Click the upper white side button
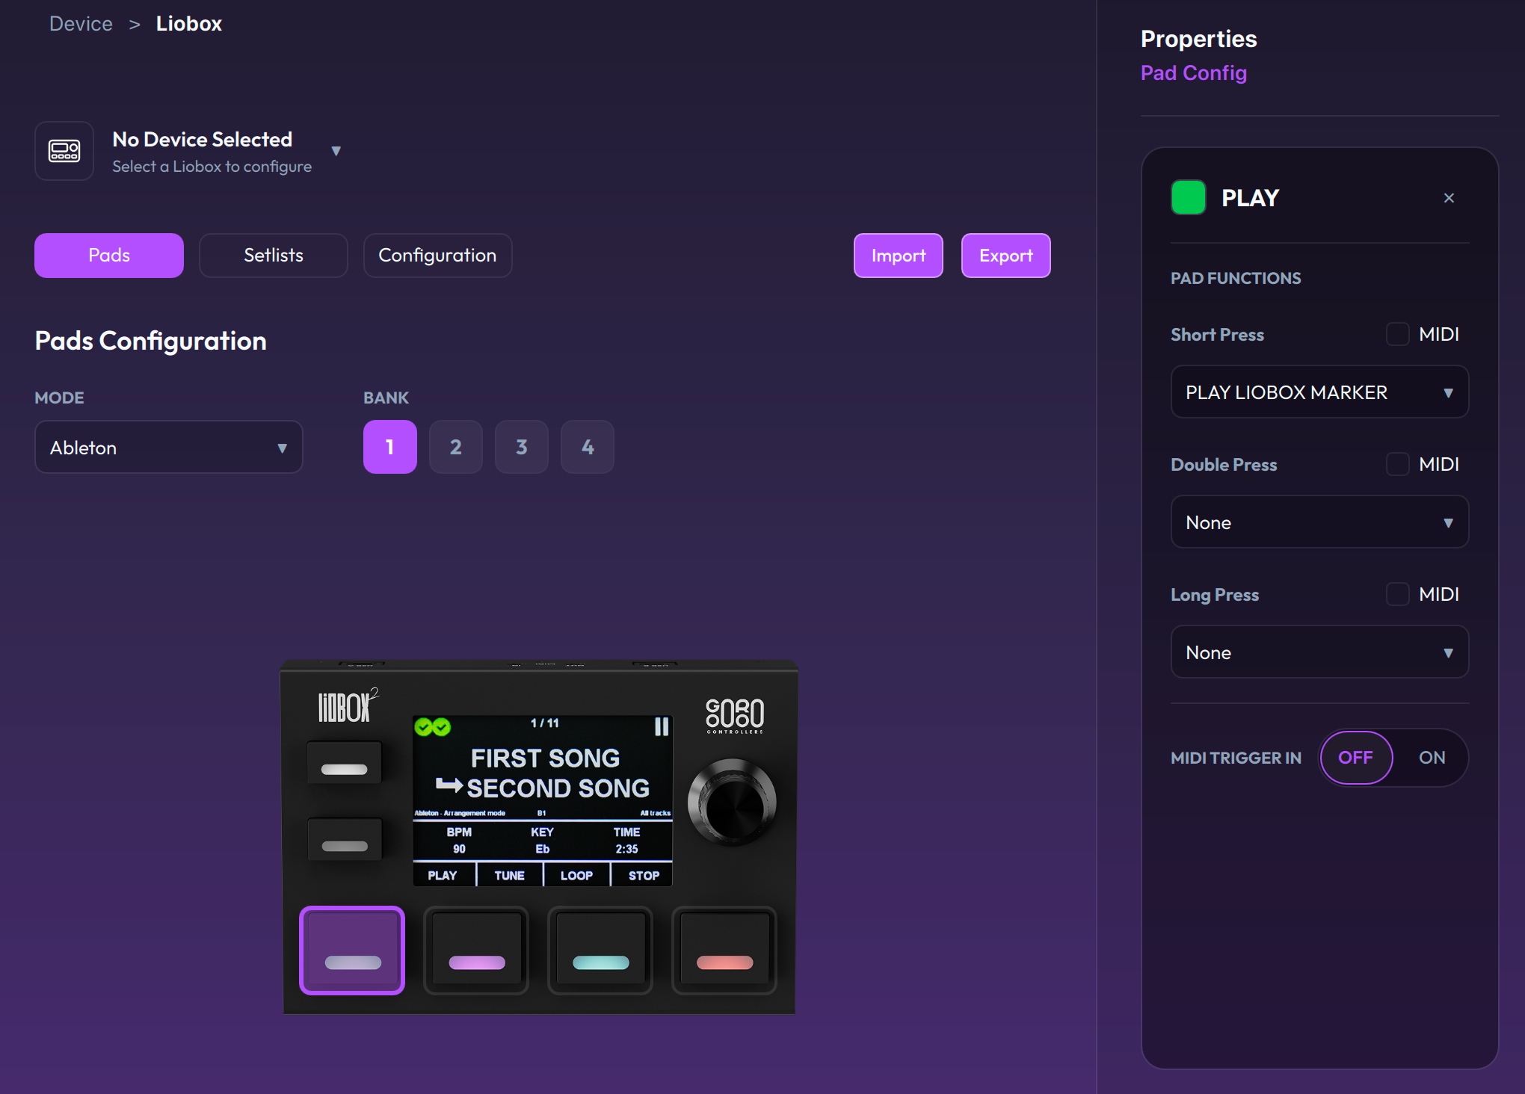 (345, 764)
